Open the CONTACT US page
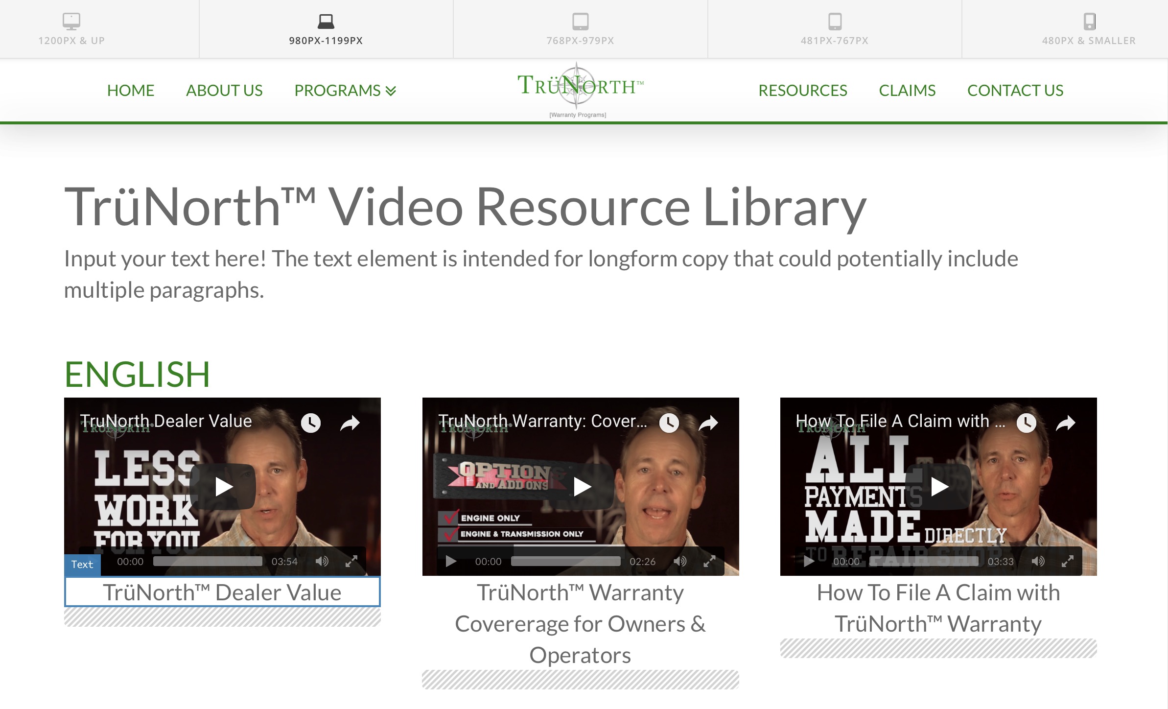1168x709 pixels. [x=1015, y=91]
